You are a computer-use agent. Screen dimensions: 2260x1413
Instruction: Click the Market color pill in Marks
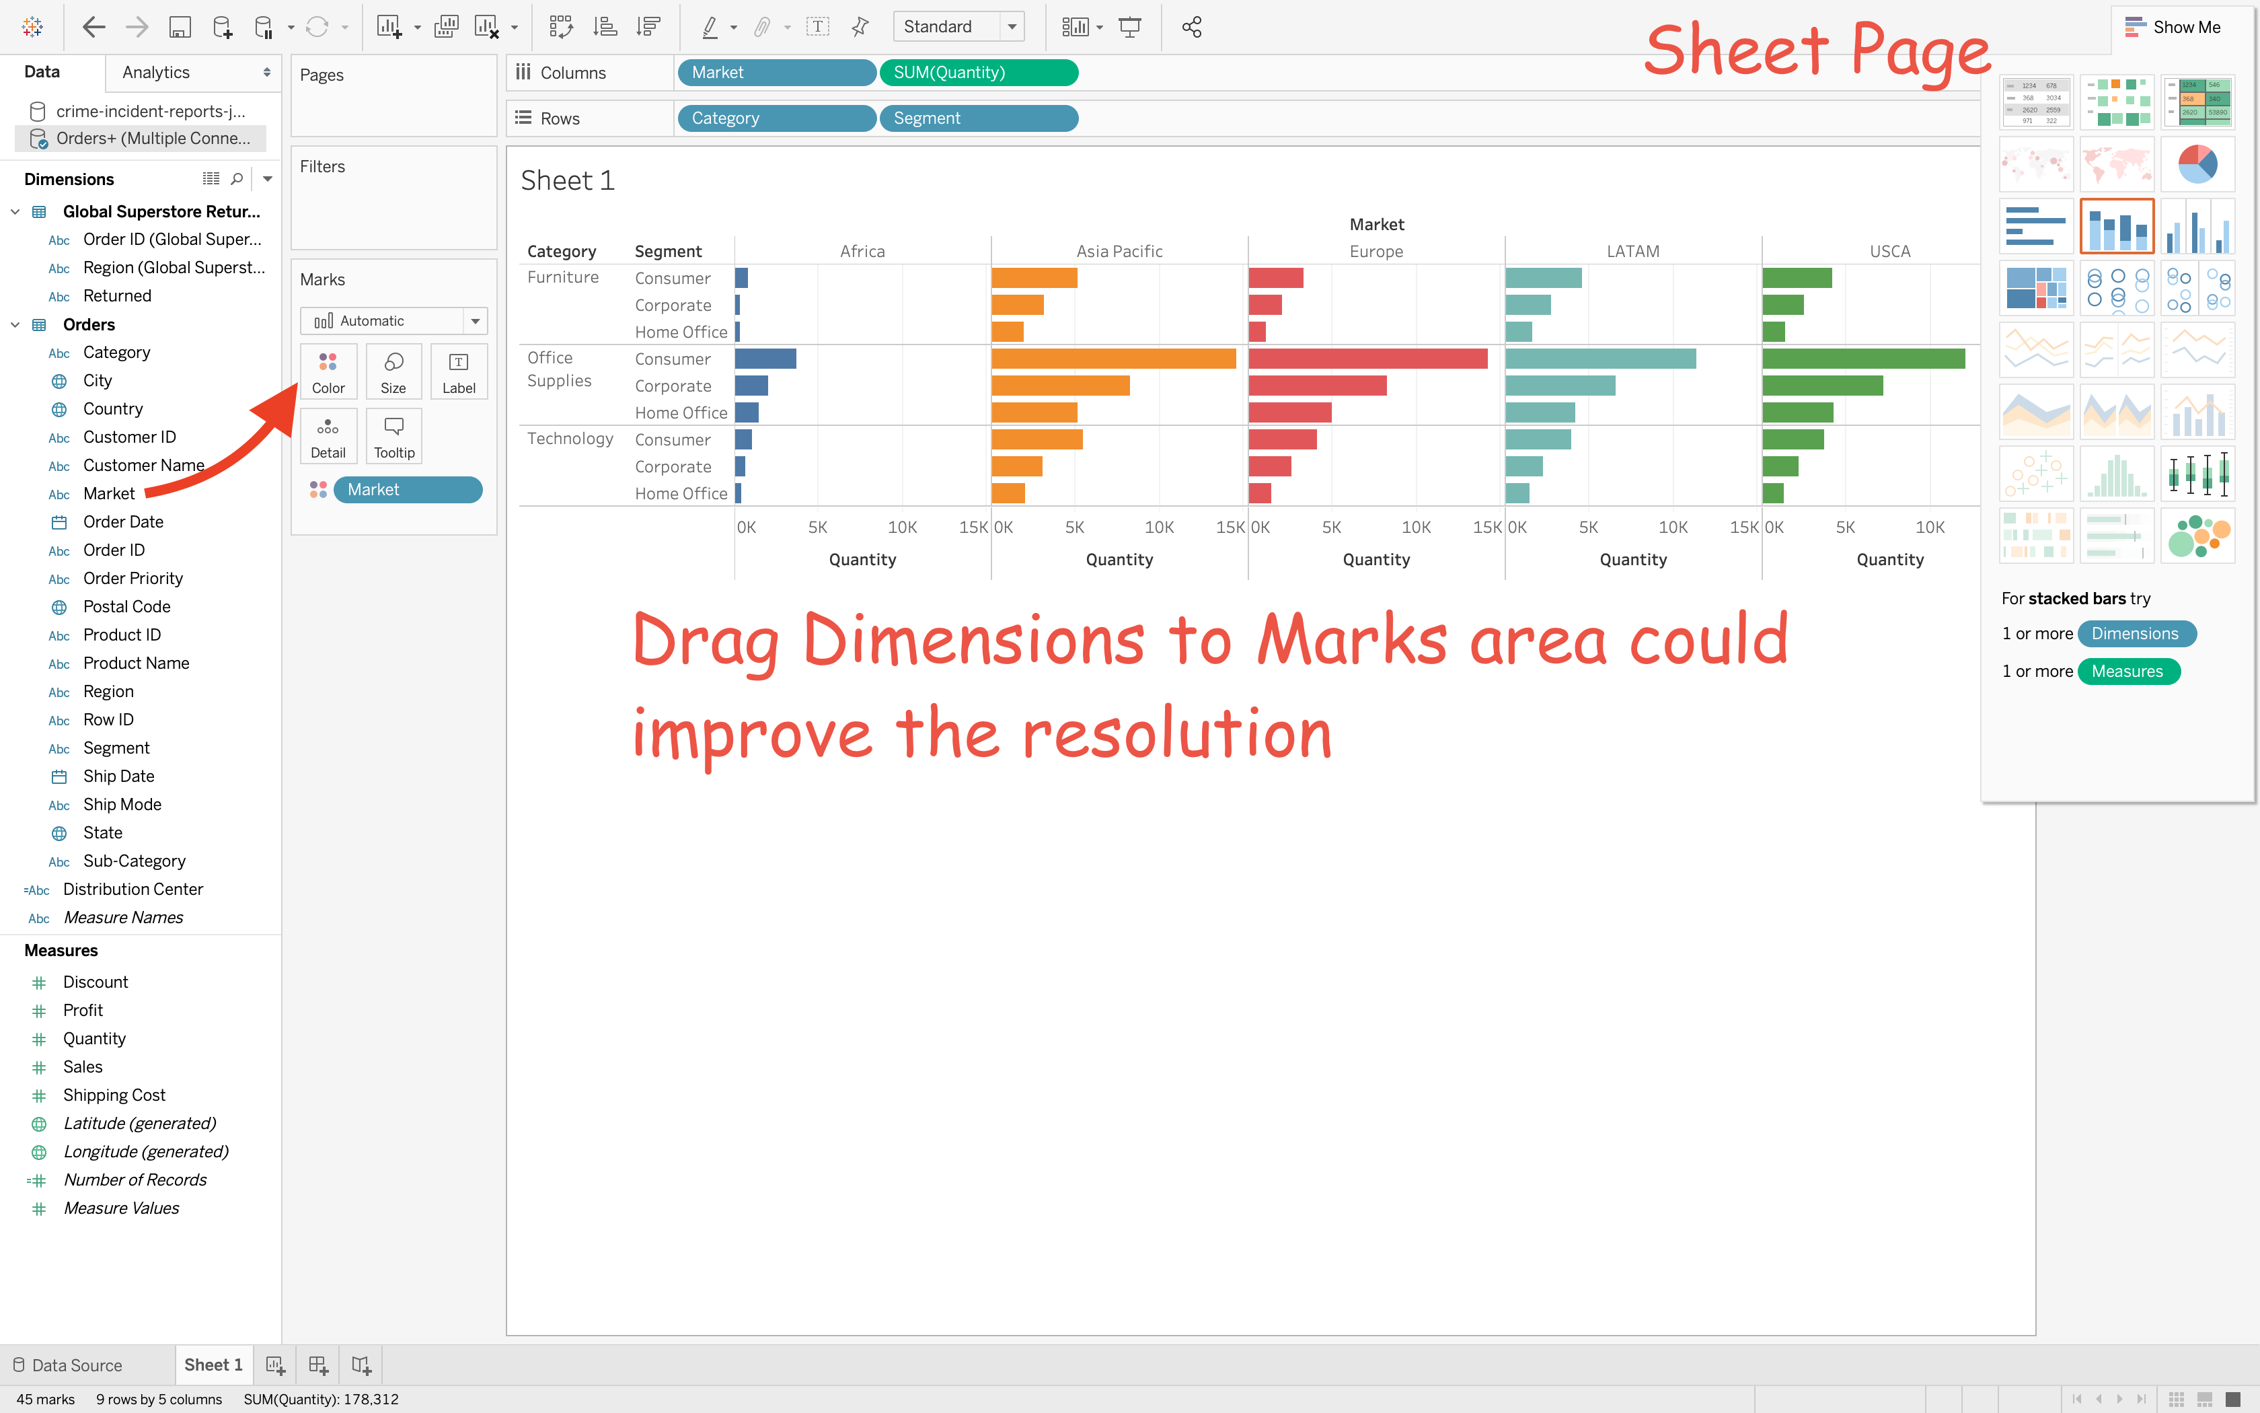click(408, 490)
